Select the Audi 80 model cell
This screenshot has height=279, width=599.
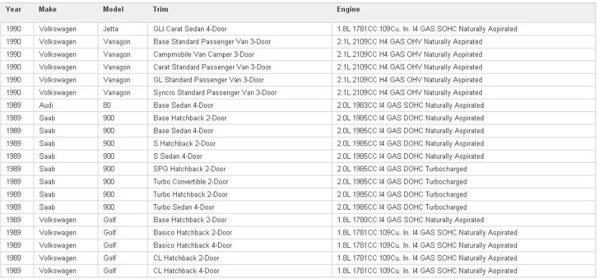point(123,105)
